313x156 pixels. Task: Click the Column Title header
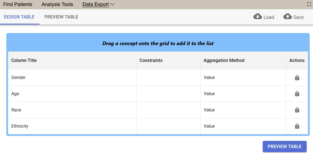click(x=24, y=60)
